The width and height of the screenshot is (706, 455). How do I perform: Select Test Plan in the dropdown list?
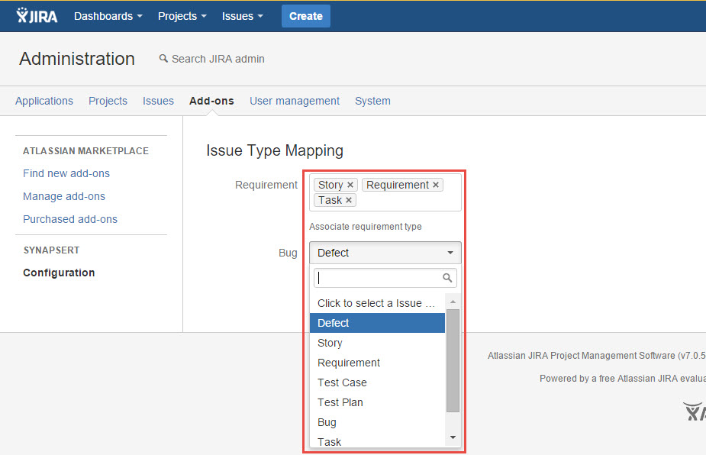(x=377, y=402)
